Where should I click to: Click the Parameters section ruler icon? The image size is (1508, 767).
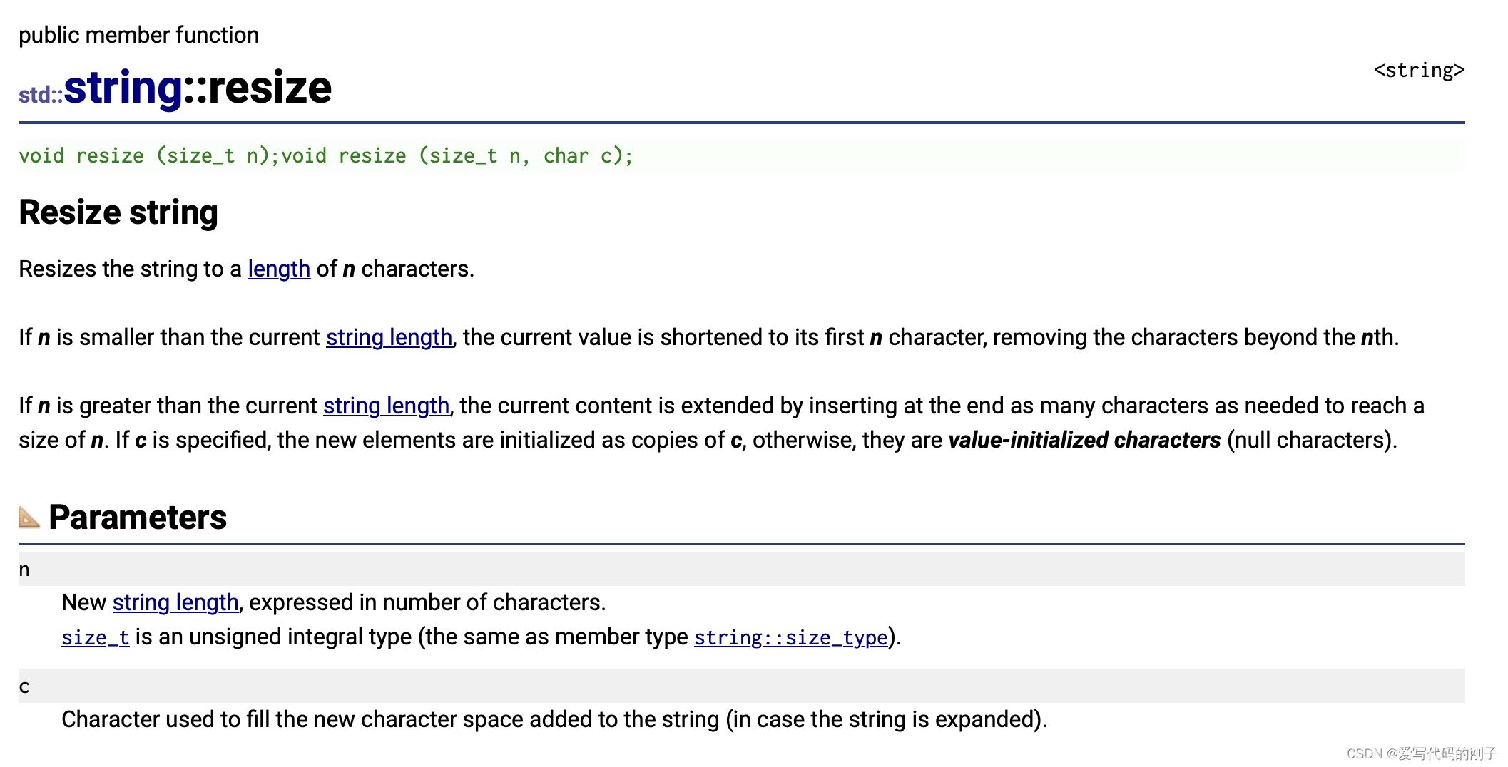29,518
